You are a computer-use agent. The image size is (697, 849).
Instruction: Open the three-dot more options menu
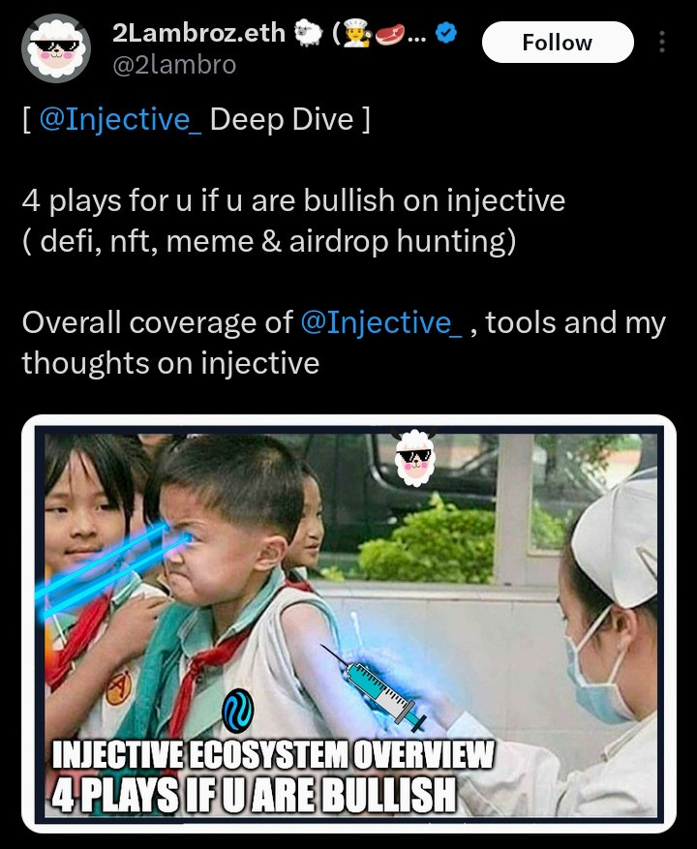(x=662, y=42)
